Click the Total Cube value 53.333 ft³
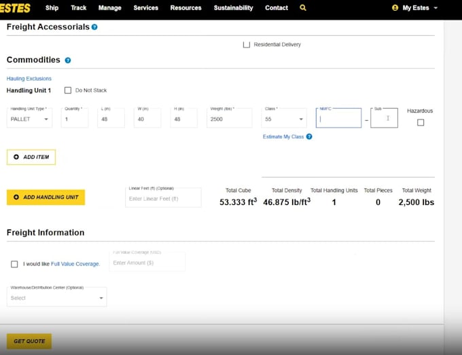Viewport: 462px width, 355px height. click(238, 202)
